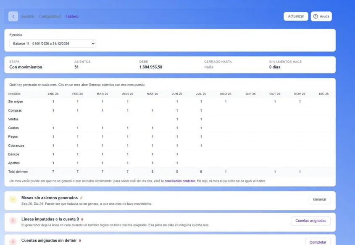
Task: Click the Cobranzas row label
Action: point(16,146)
